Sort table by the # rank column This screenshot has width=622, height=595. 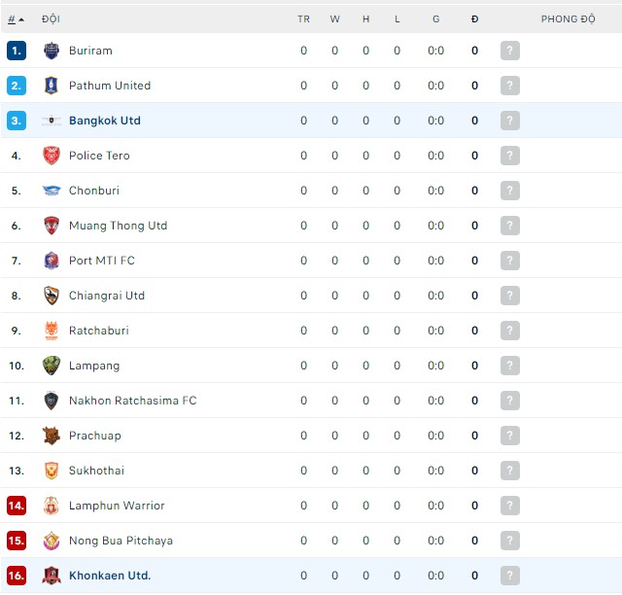(x=16, y=18)
